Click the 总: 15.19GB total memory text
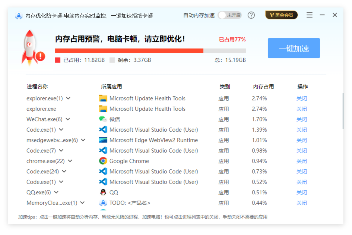This screenshot has width=352, height=235. [230, 60]
